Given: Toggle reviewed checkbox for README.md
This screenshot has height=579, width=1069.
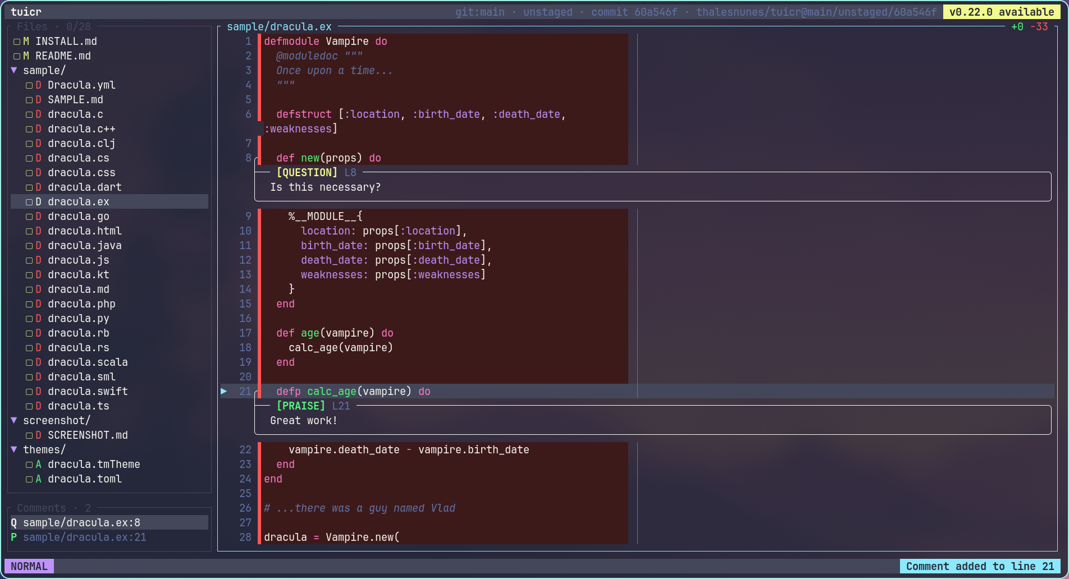Looking at the screenshot, I should tap(17, 56).
